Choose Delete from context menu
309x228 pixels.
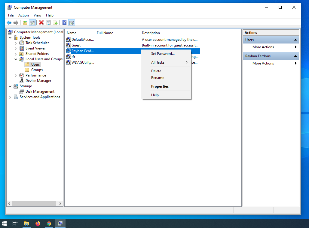click(x=166, y=71)
